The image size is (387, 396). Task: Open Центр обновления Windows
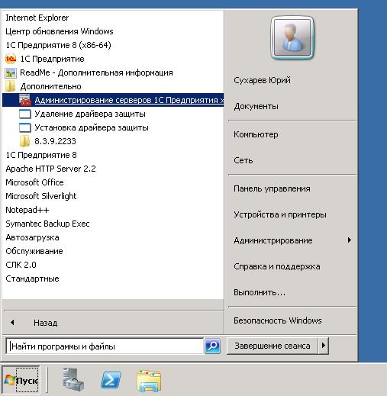(x=60, y=31)
